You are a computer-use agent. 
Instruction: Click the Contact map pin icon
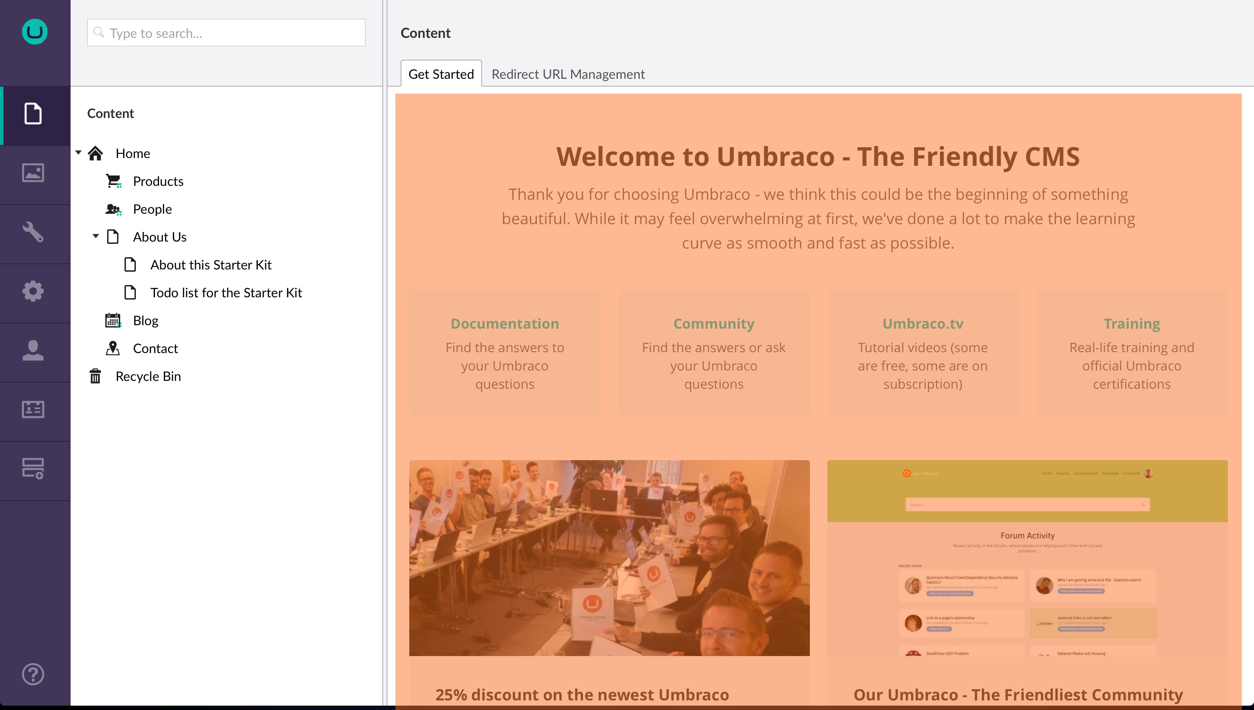(x=113, y=348)
